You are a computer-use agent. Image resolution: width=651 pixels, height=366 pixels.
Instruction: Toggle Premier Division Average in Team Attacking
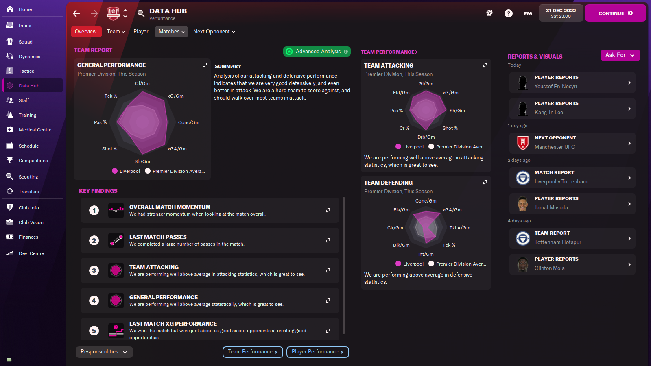[457, 147]
